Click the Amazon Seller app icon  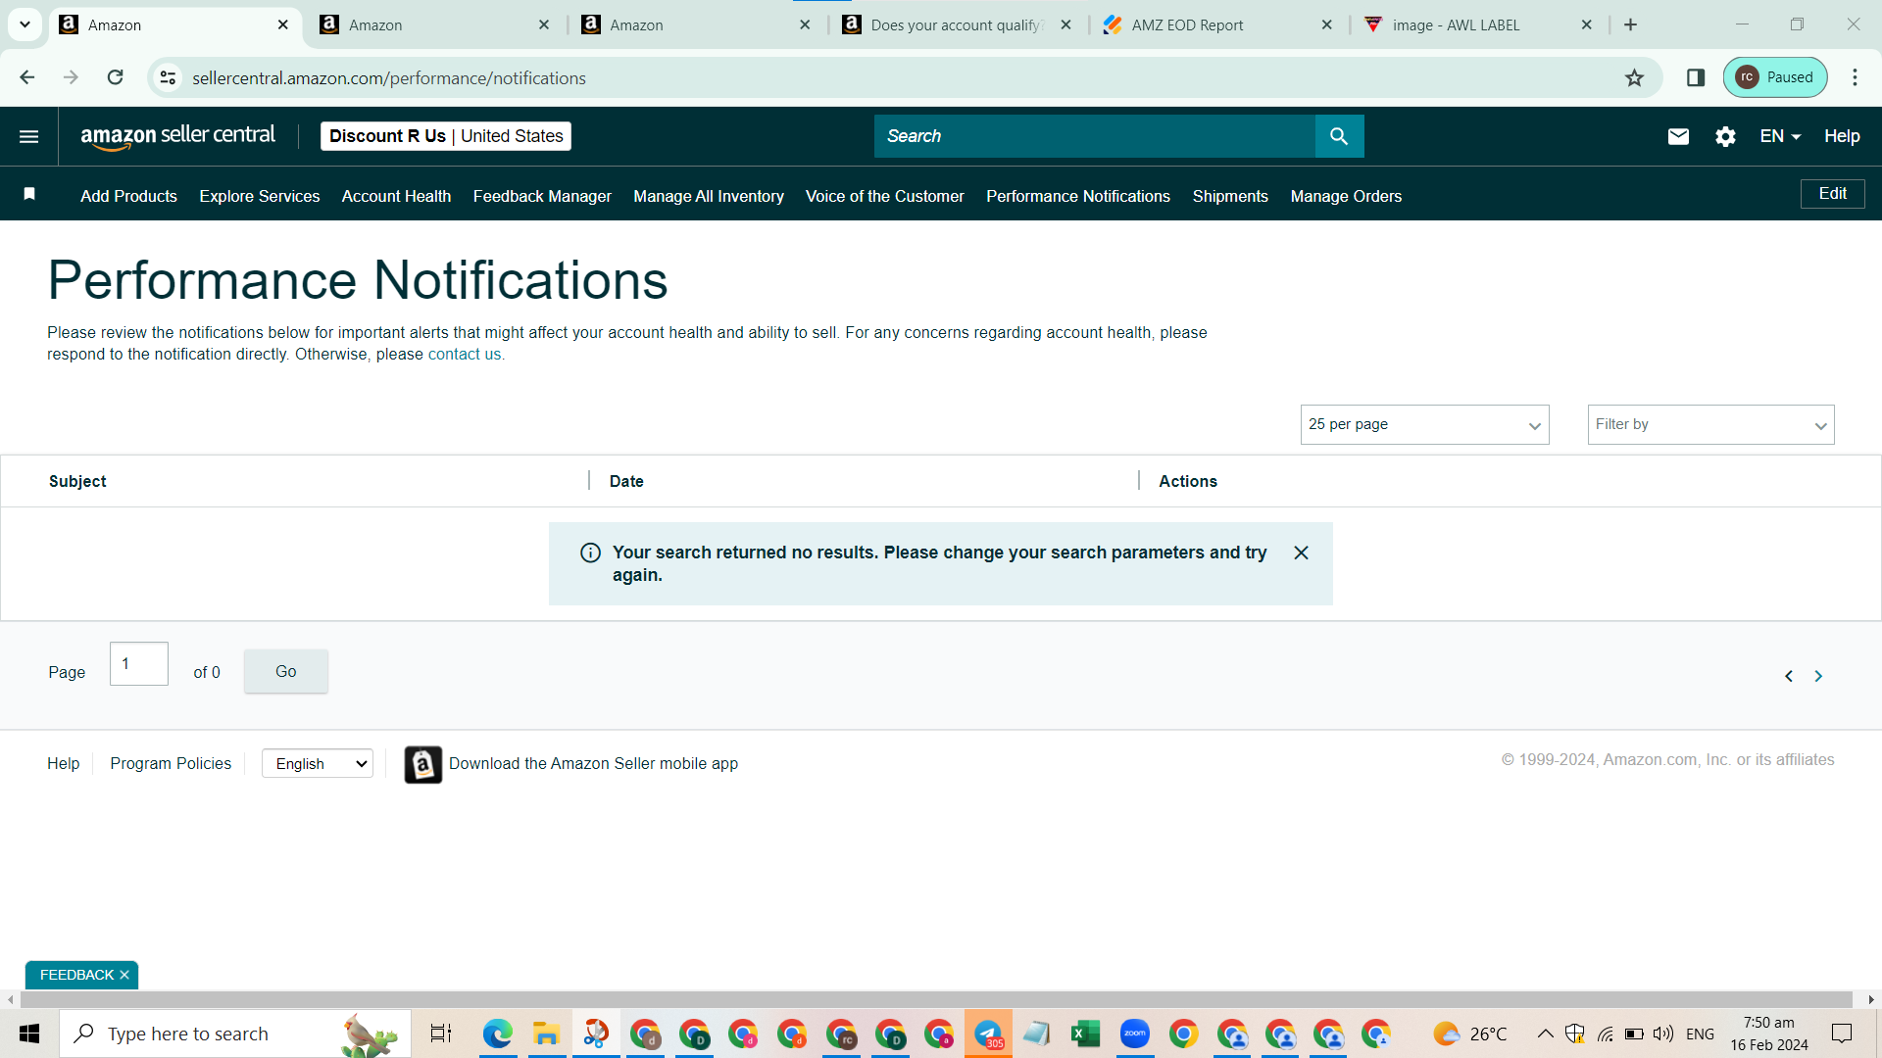click(x=423, y=764)
